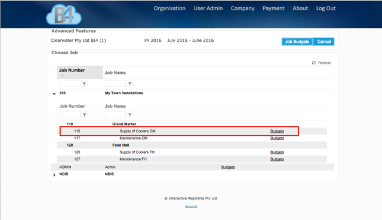Focus the top Job Name filter field

tap(115, 84)
